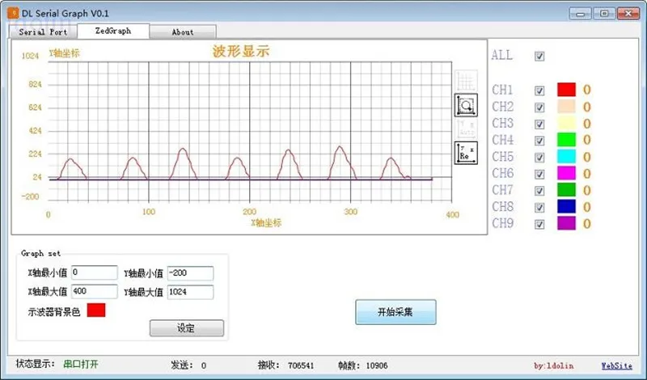Image resolution: width=647 pixels, height=380 pixels.
Task: Pick the CH1 red color swatch
Action: [x=566, y=90]
